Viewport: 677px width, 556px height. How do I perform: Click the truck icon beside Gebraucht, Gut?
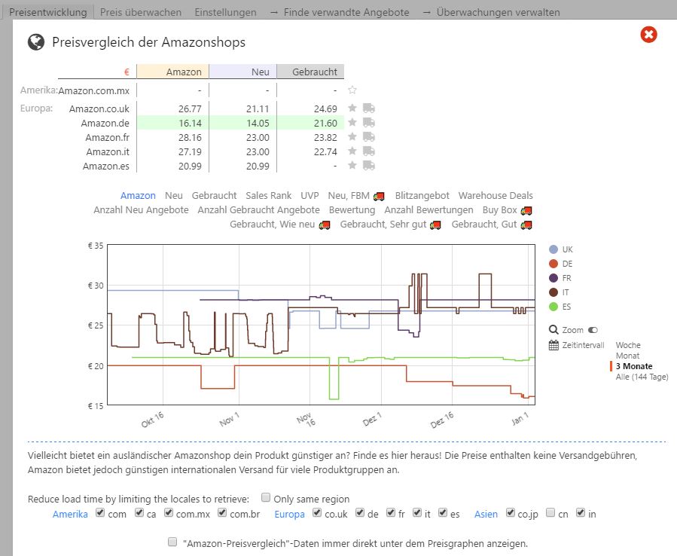[526, 225]
